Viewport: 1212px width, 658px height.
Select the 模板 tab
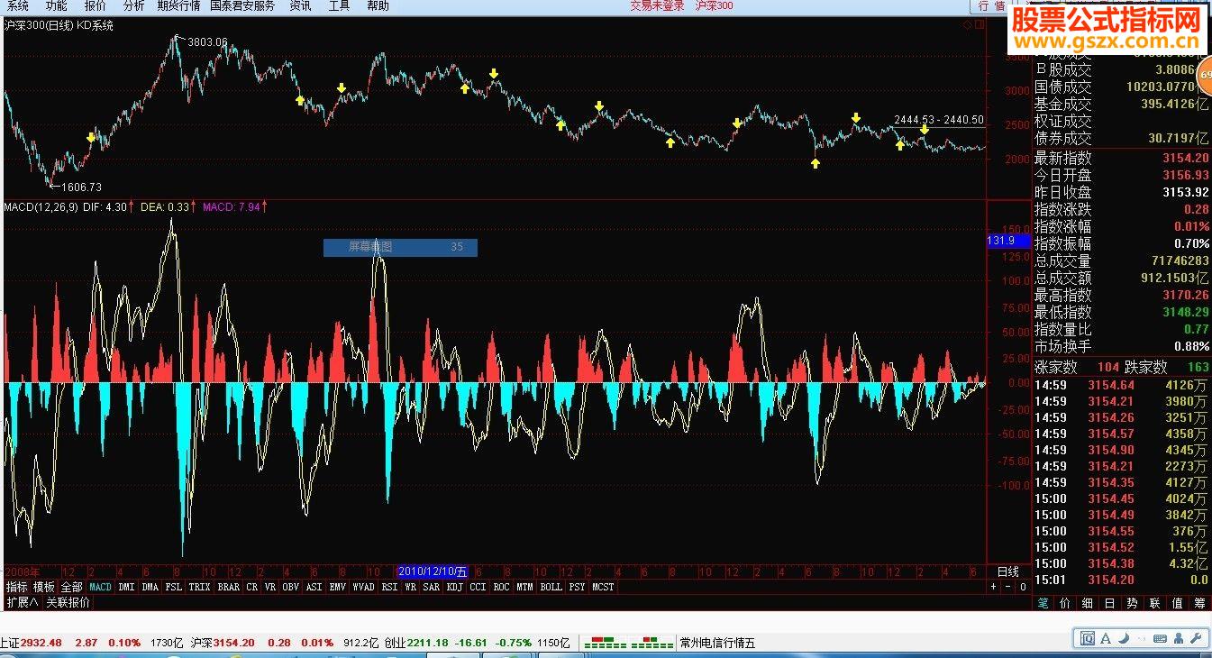tap(45, 587)
